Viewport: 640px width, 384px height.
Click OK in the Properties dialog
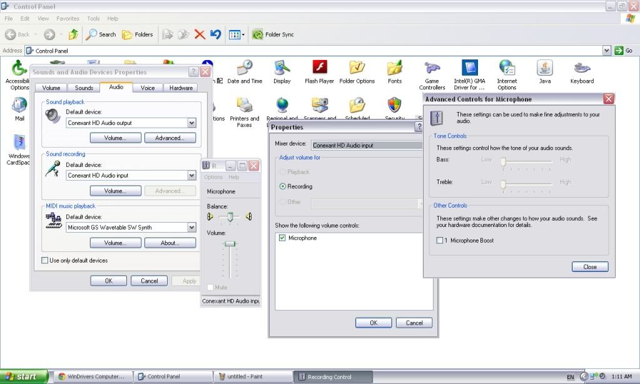[x=373, y=323]
